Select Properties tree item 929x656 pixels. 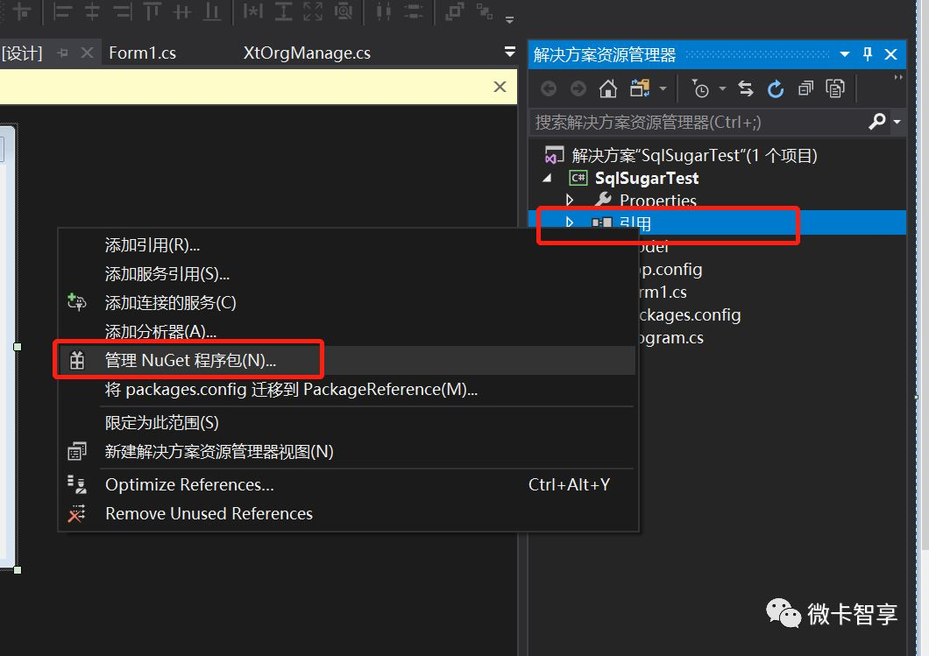point(657,201)
